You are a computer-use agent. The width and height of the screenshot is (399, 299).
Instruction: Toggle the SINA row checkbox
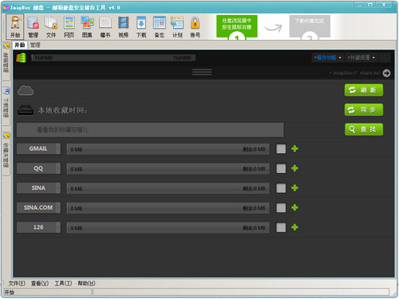(x=281, y=188)
